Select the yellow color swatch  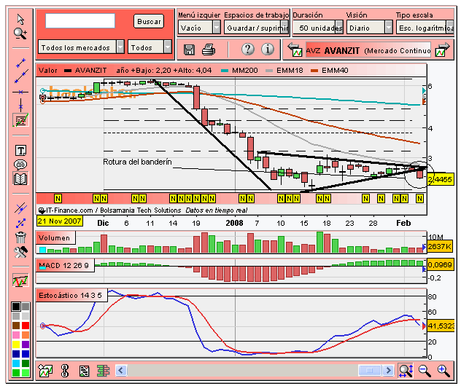click(x=16, y=344)
